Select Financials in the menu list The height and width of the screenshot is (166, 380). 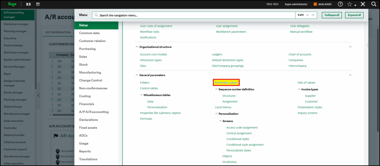click(86, 104)
